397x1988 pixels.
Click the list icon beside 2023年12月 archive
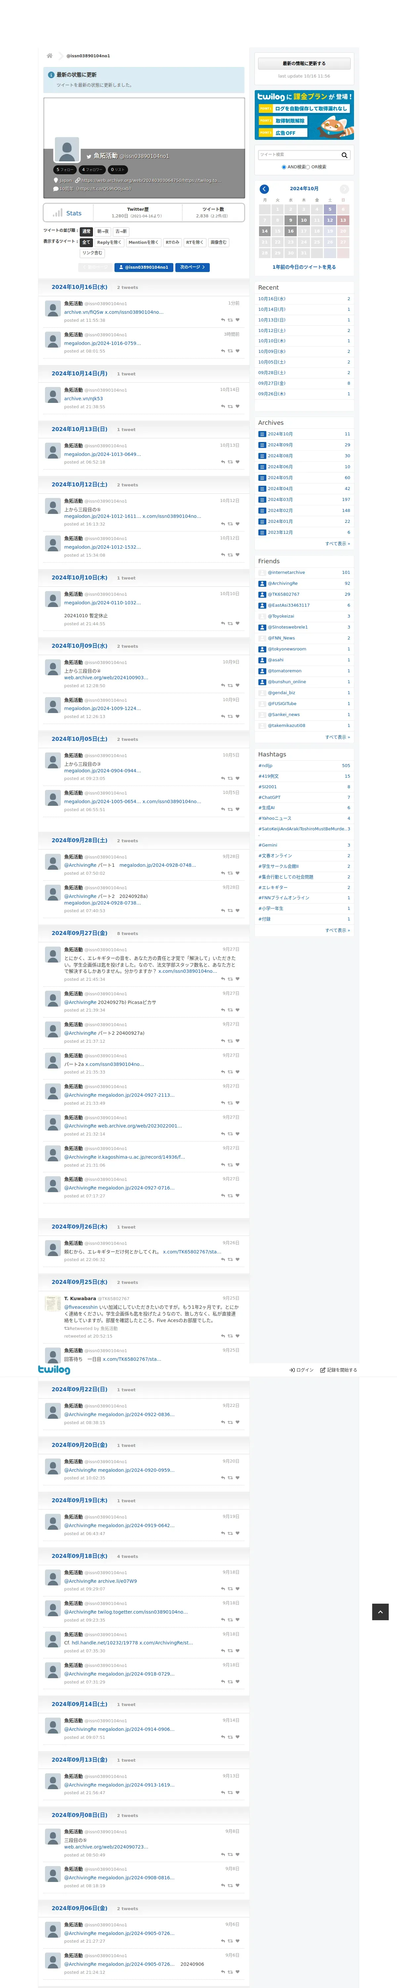pyautogui.click(x=262, y=532)
